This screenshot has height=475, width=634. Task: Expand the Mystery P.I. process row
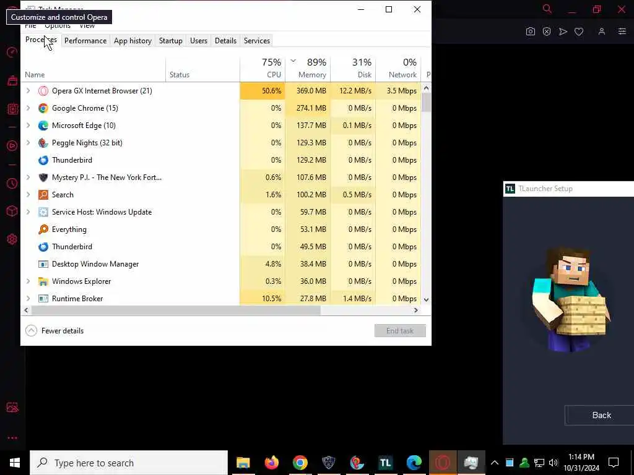28,177
